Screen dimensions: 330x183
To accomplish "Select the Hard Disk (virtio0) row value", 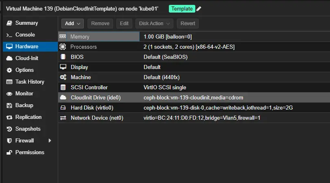I will point(218,108).
